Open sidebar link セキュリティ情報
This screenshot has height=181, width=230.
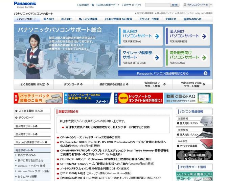(x=27, y=177)
